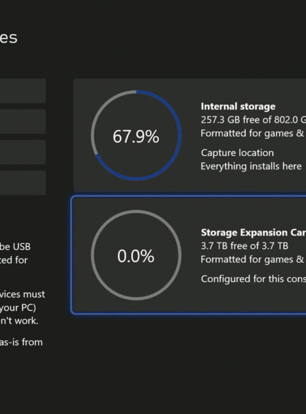
Task: Click the first blank button in left column
Action: point(23,90)
